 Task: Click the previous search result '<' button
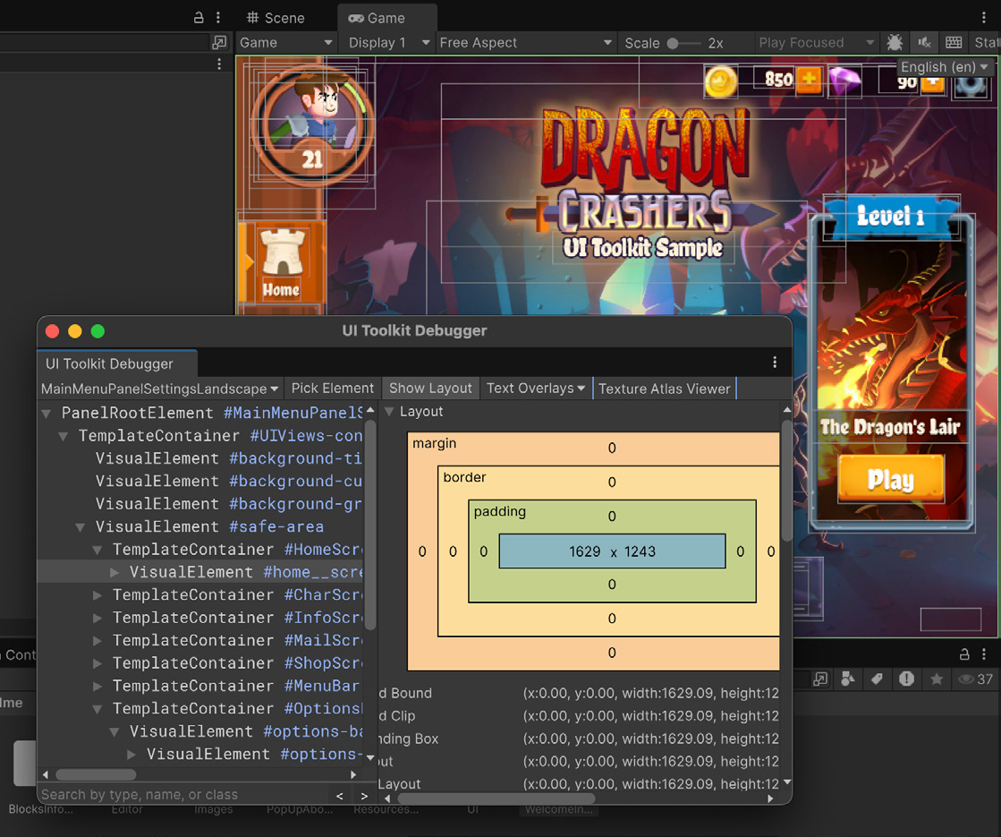340,796
